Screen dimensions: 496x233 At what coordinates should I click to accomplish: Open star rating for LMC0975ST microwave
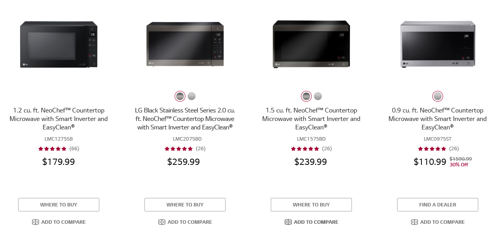point(432,149)
